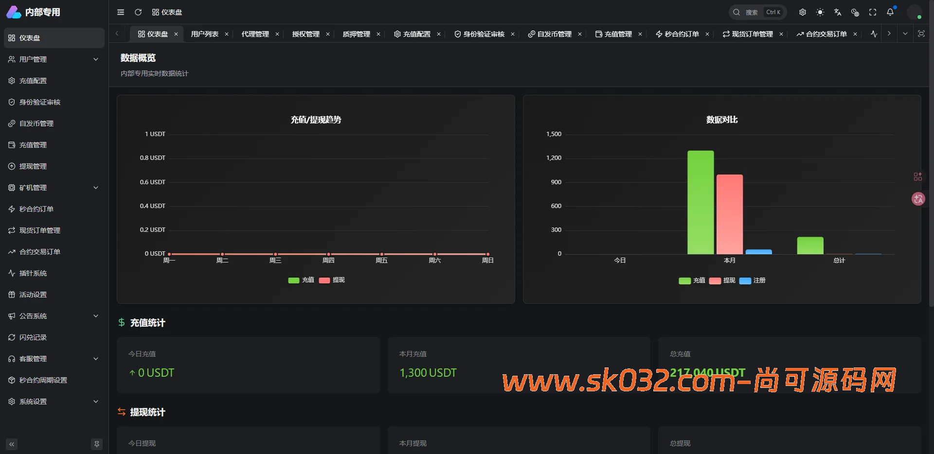The image size is (934, 454).
Task: Select the 闪兑记录 sidebar item
Action: 32,337
